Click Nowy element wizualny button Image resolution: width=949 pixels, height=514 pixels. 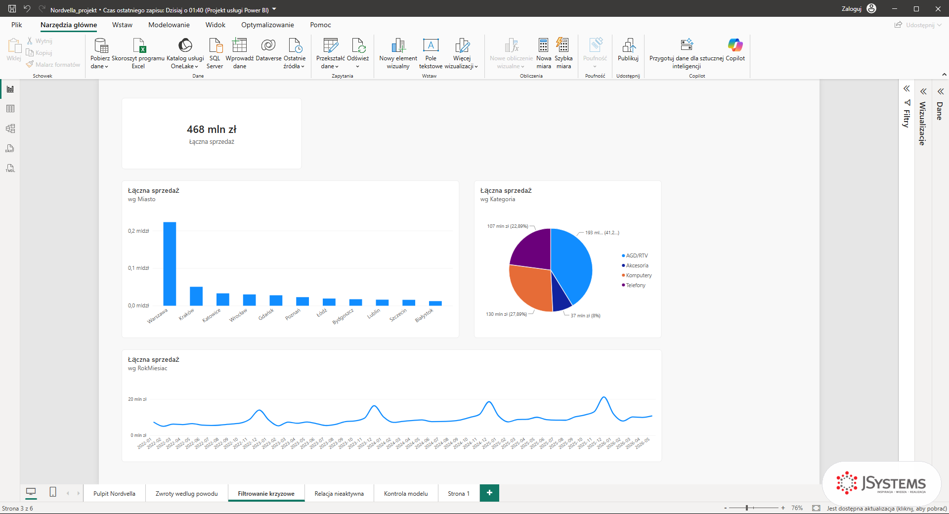coord(398,53)
